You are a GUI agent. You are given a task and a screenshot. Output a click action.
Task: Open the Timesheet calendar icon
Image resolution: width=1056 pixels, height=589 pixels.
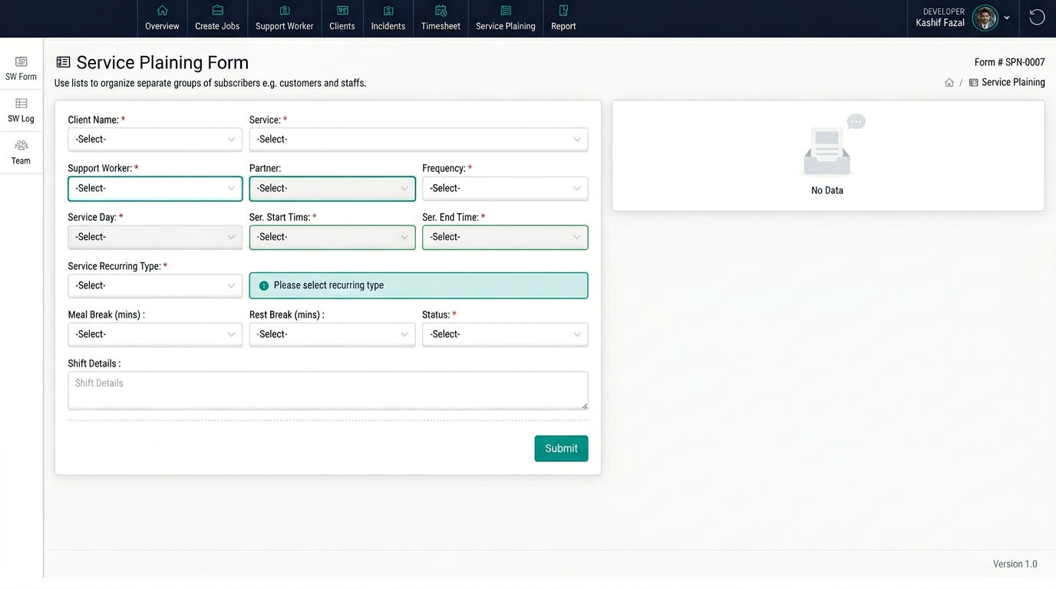[441, 11]
